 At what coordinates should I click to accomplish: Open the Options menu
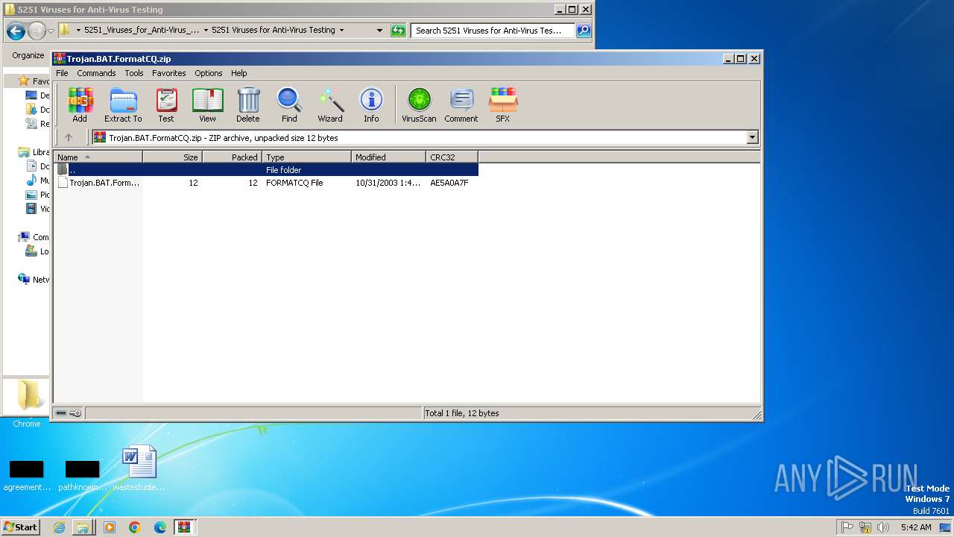(209, 73)
